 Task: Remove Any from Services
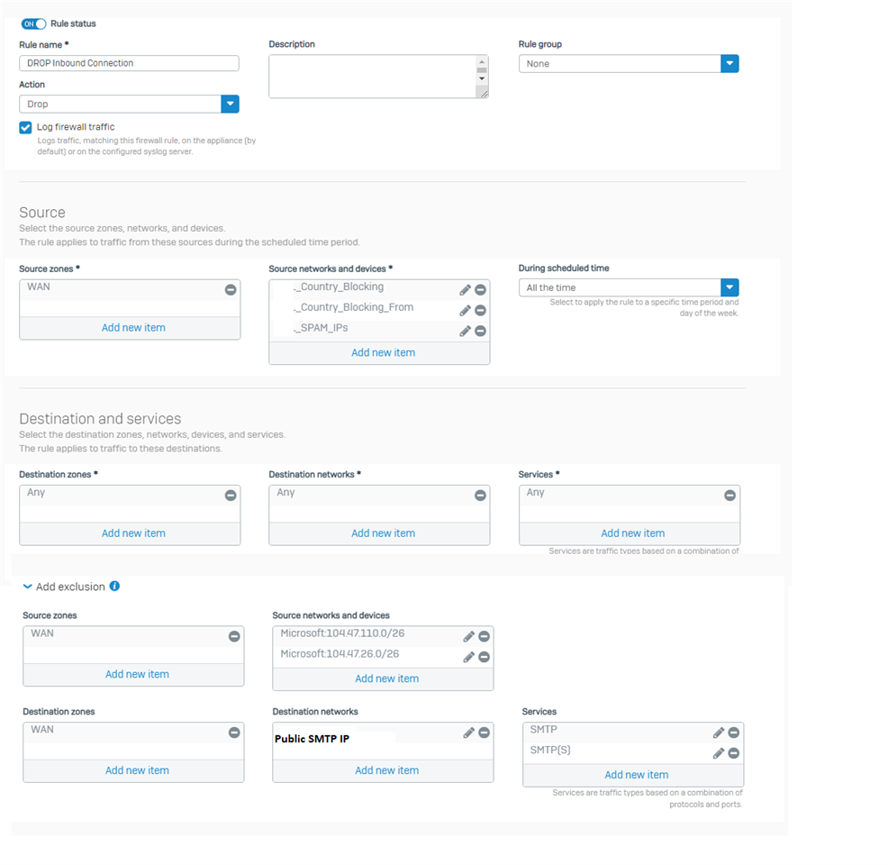coord(730,495)
